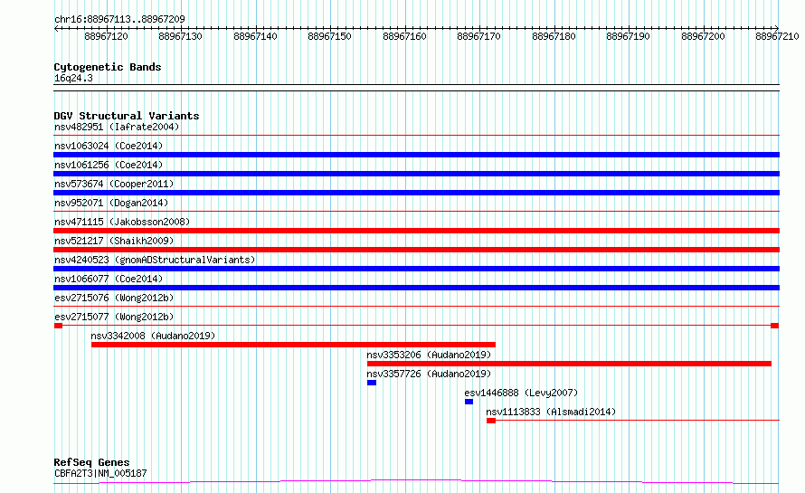805x493 pixels.
Task: Click the esv2715076 (Wong2012b) label
Action: click(114, 298)
